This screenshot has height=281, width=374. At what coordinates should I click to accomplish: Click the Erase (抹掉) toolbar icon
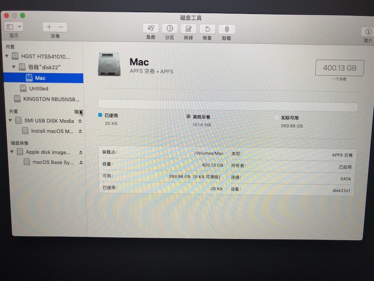pyautogui.click(x=188, y=29)
